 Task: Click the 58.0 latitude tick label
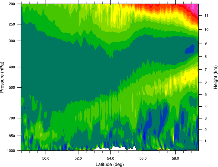[x=175, y=158]
